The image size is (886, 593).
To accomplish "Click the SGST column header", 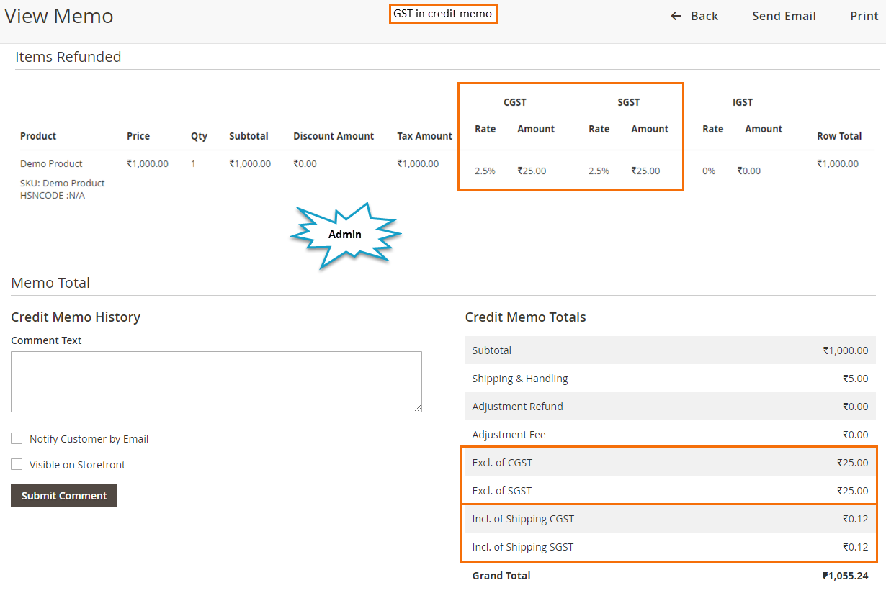I will tap(628, 102).
